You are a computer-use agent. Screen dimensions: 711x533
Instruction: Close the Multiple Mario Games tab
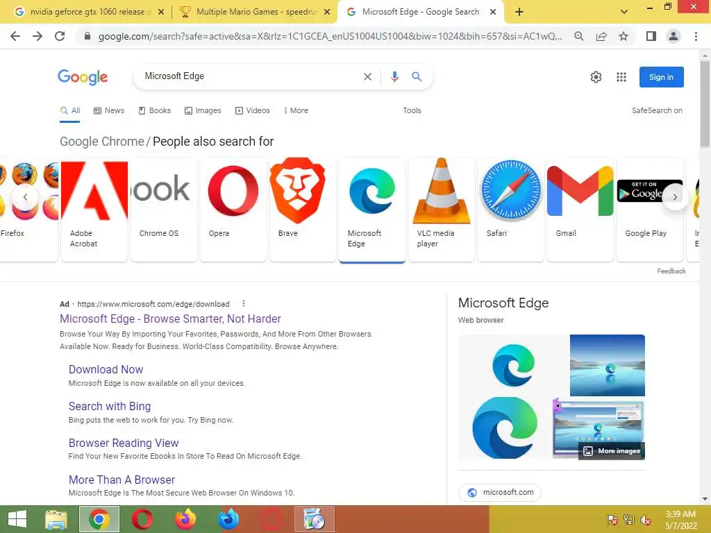326,12
